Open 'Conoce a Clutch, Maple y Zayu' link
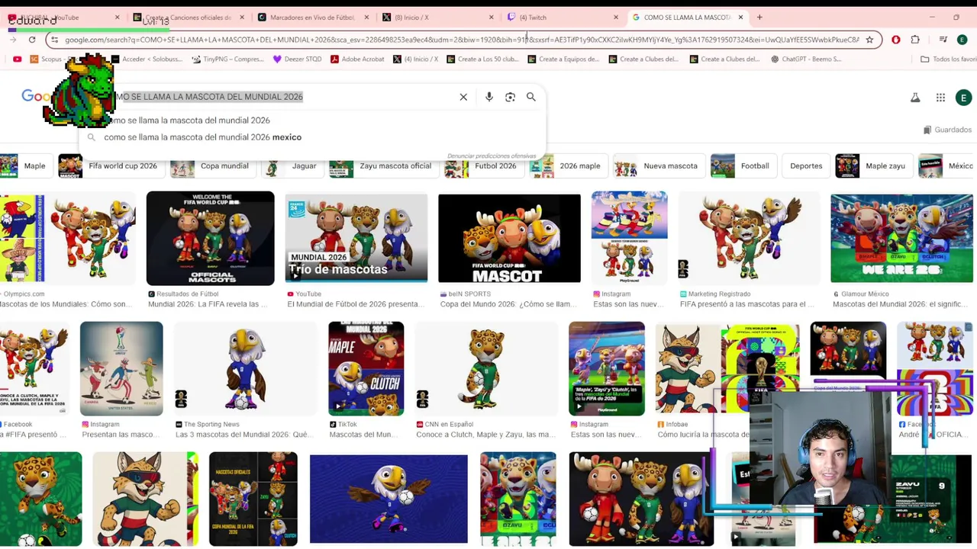 (x=486, y=435)
